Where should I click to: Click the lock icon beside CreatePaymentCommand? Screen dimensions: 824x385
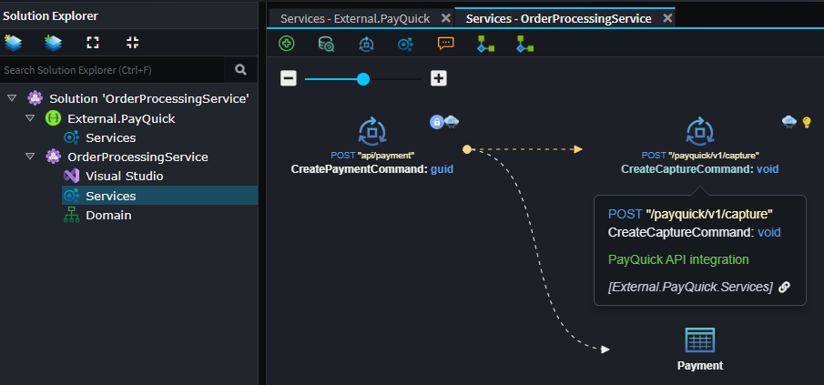[x=437, y=122]
